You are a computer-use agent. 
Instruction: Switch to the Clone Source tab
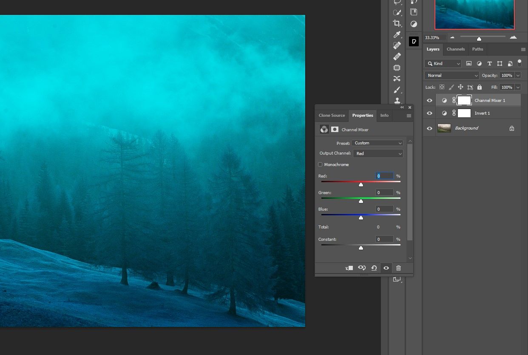pyautogui.click(x=332, y=116)
